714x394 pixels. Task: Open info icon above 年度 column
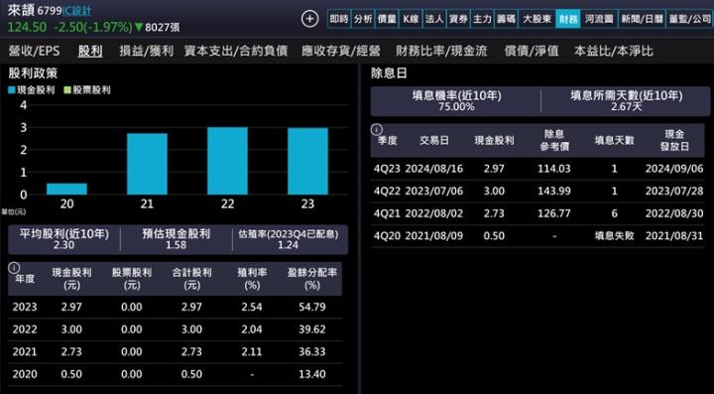pyautogui.click(x=14, y=268)
